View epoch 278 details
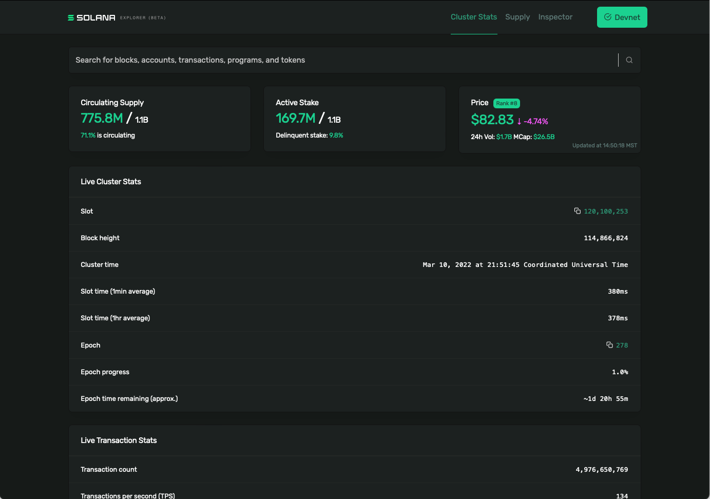This screenshot has height=499, width=710. coord(623,345)
